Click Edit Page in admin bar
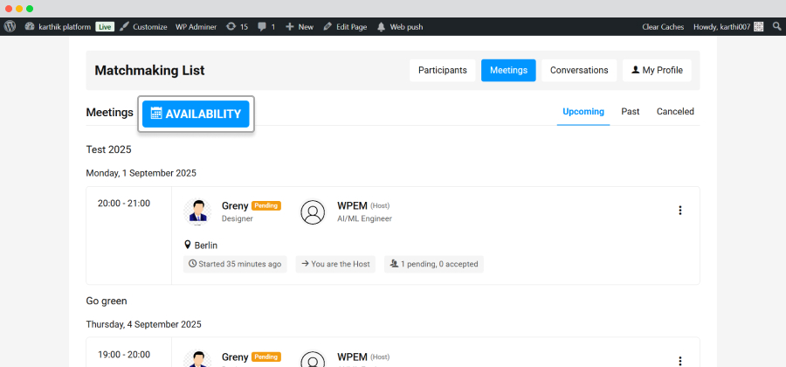This screenshot has height=367, width=786. click(345, 27)
